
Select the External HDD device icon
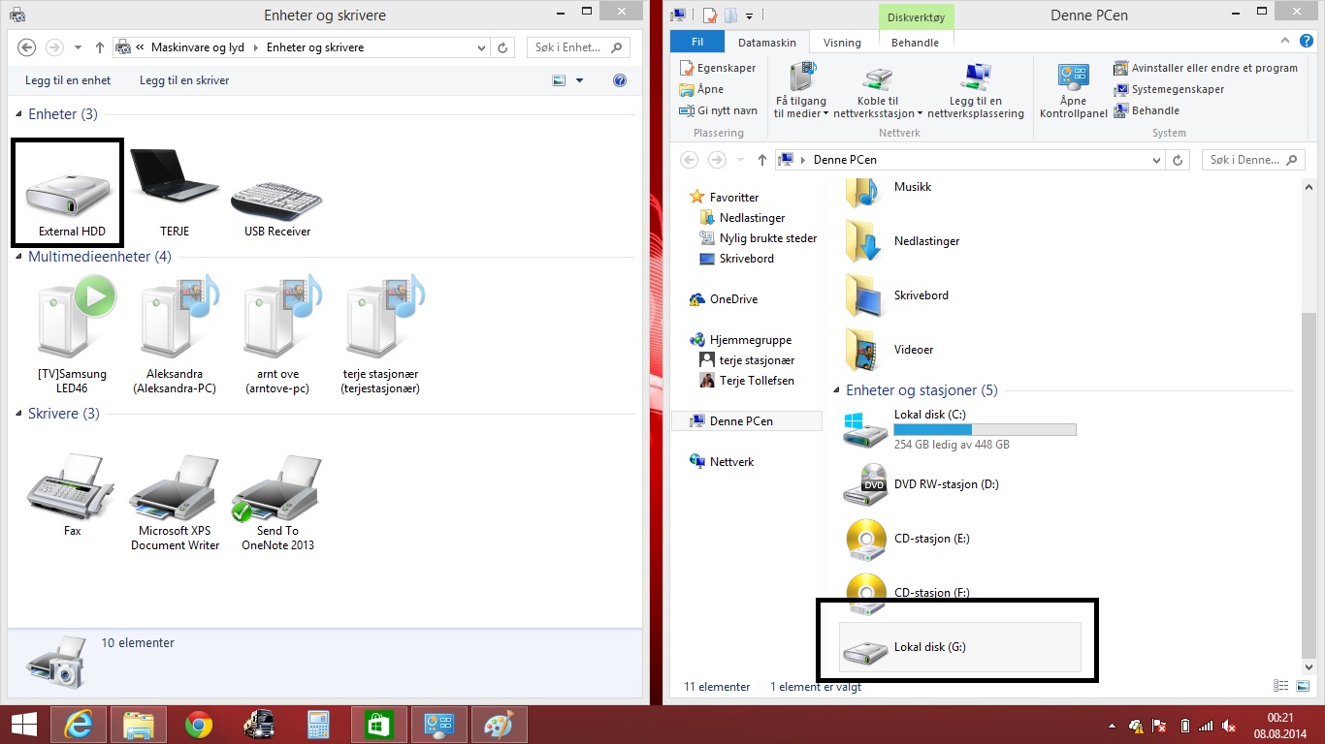pyautogui.click(x=68, y=192)
